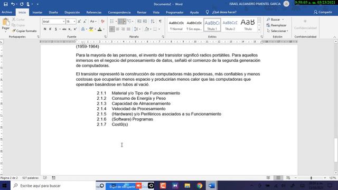
Task: Click the numbered list button
Action: (121, 21)
